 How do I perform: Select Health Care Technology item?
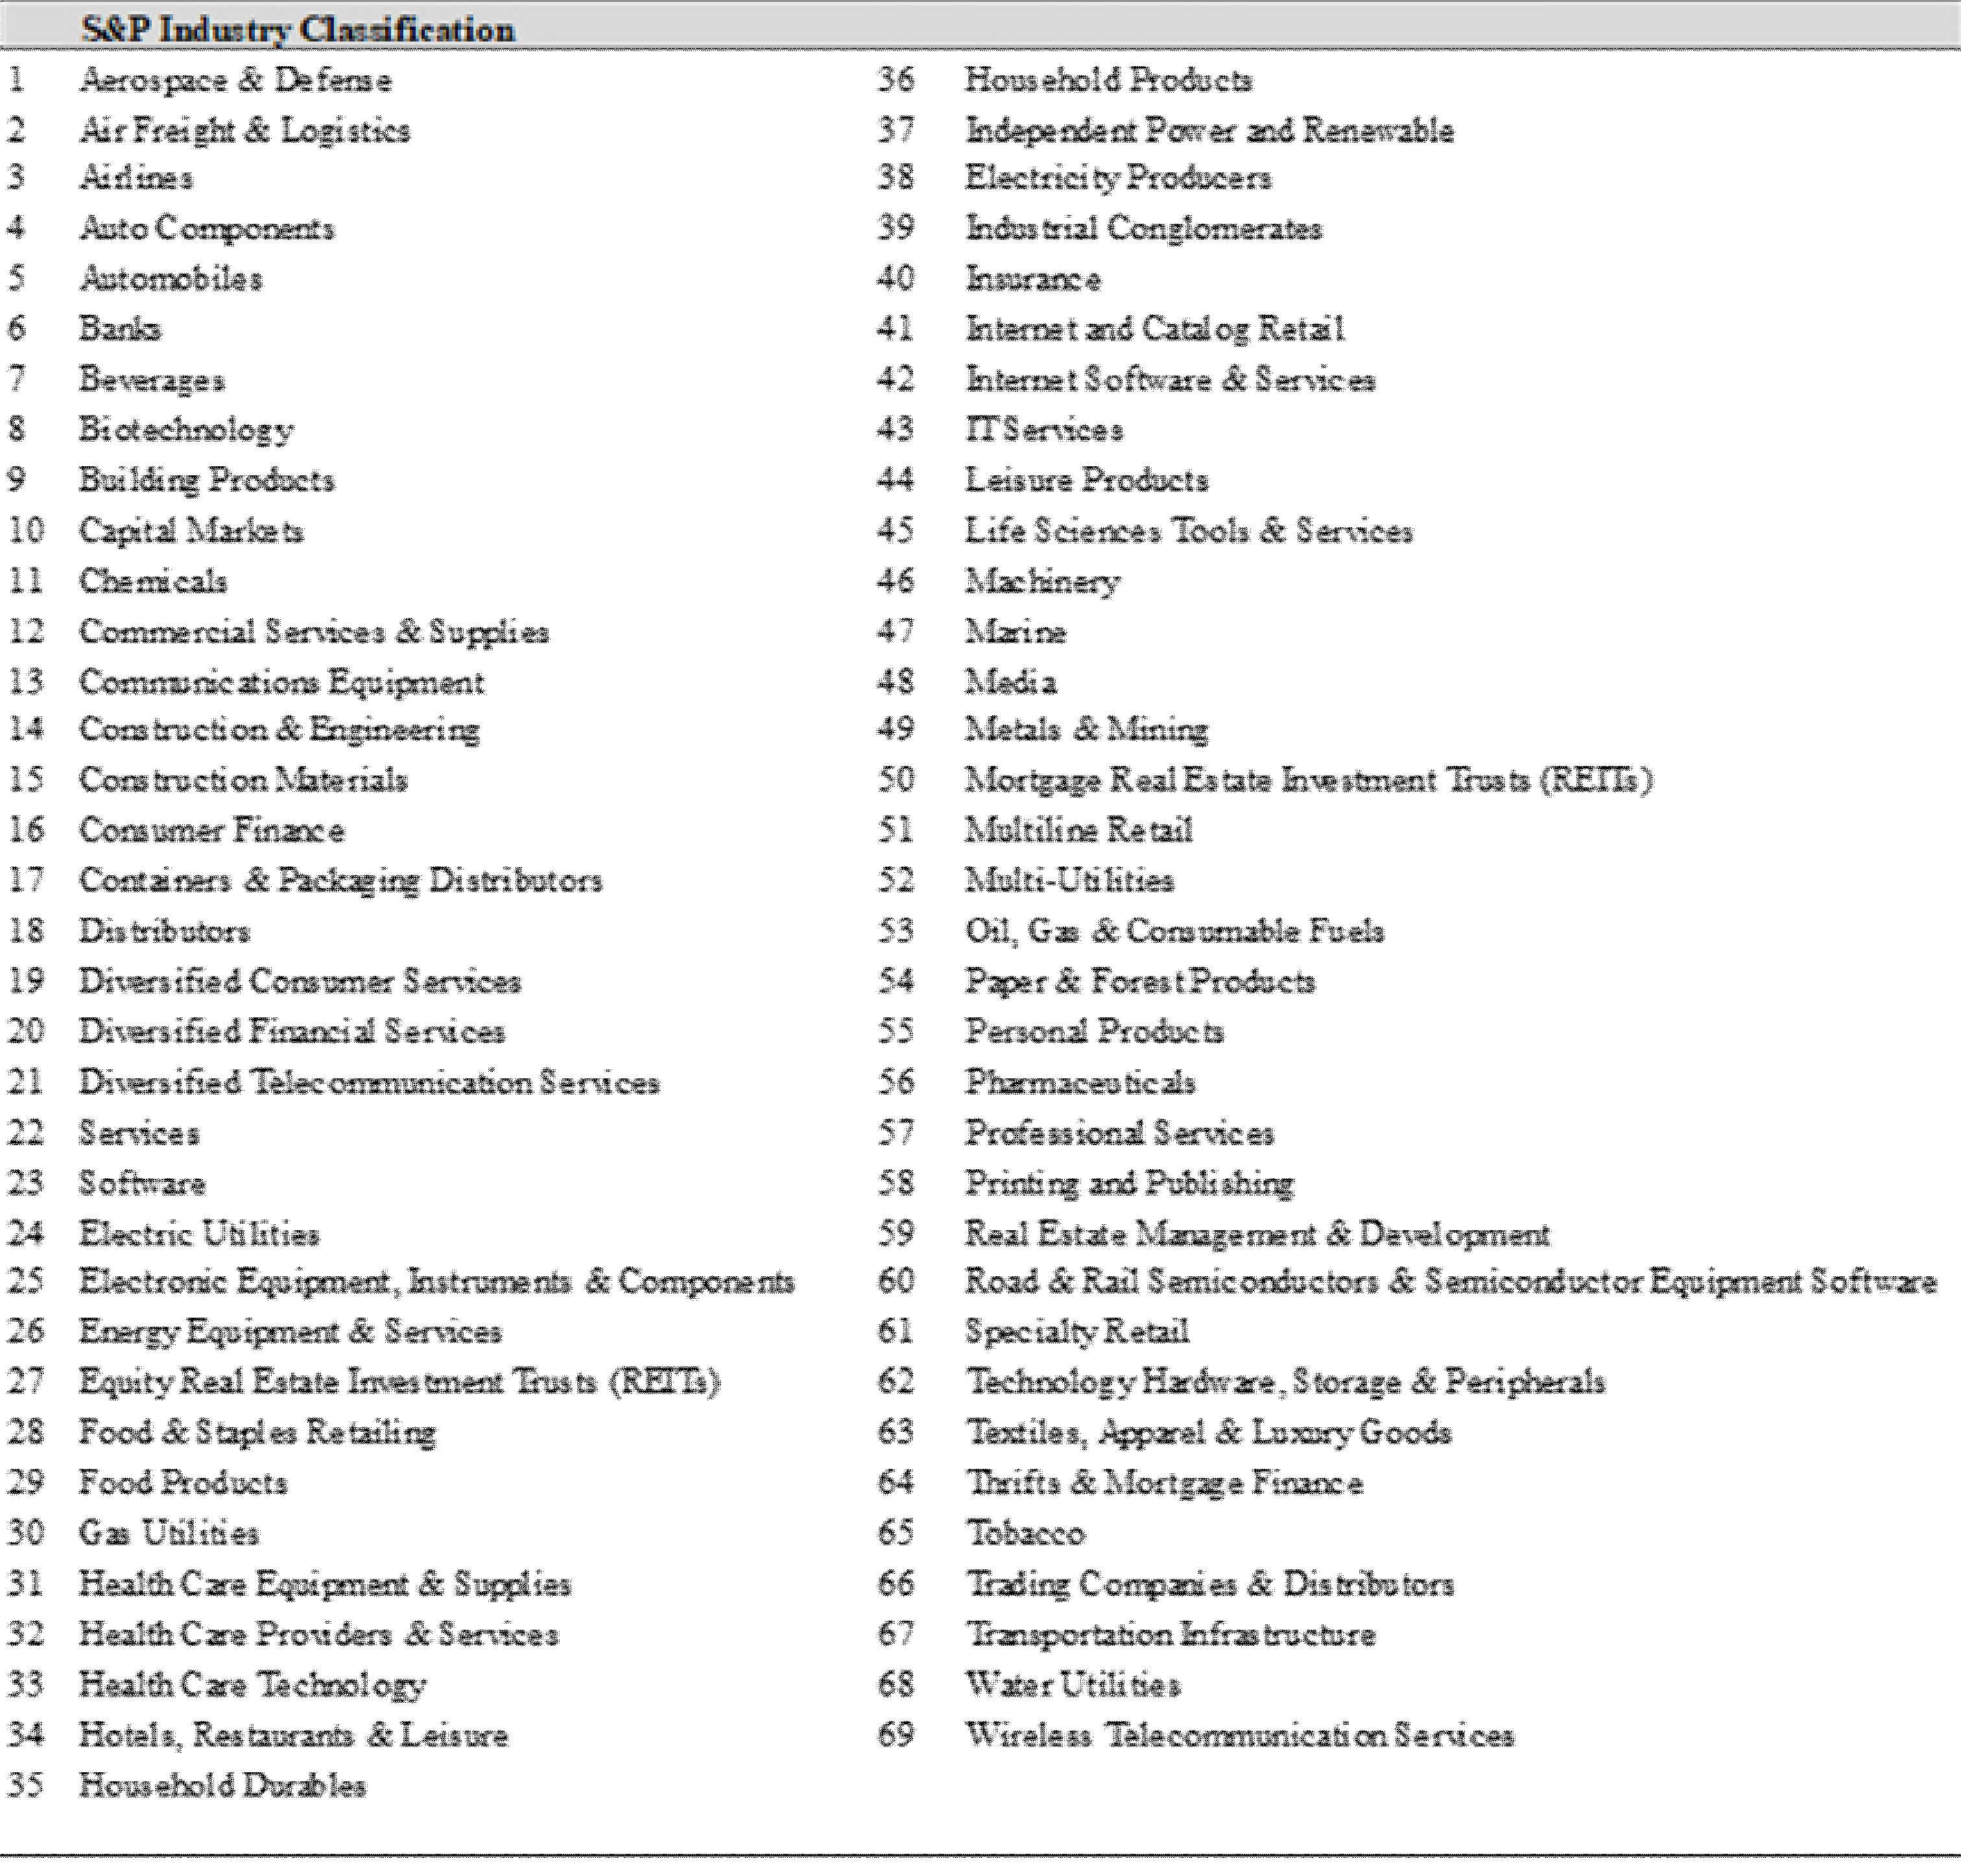point(253,1685)
